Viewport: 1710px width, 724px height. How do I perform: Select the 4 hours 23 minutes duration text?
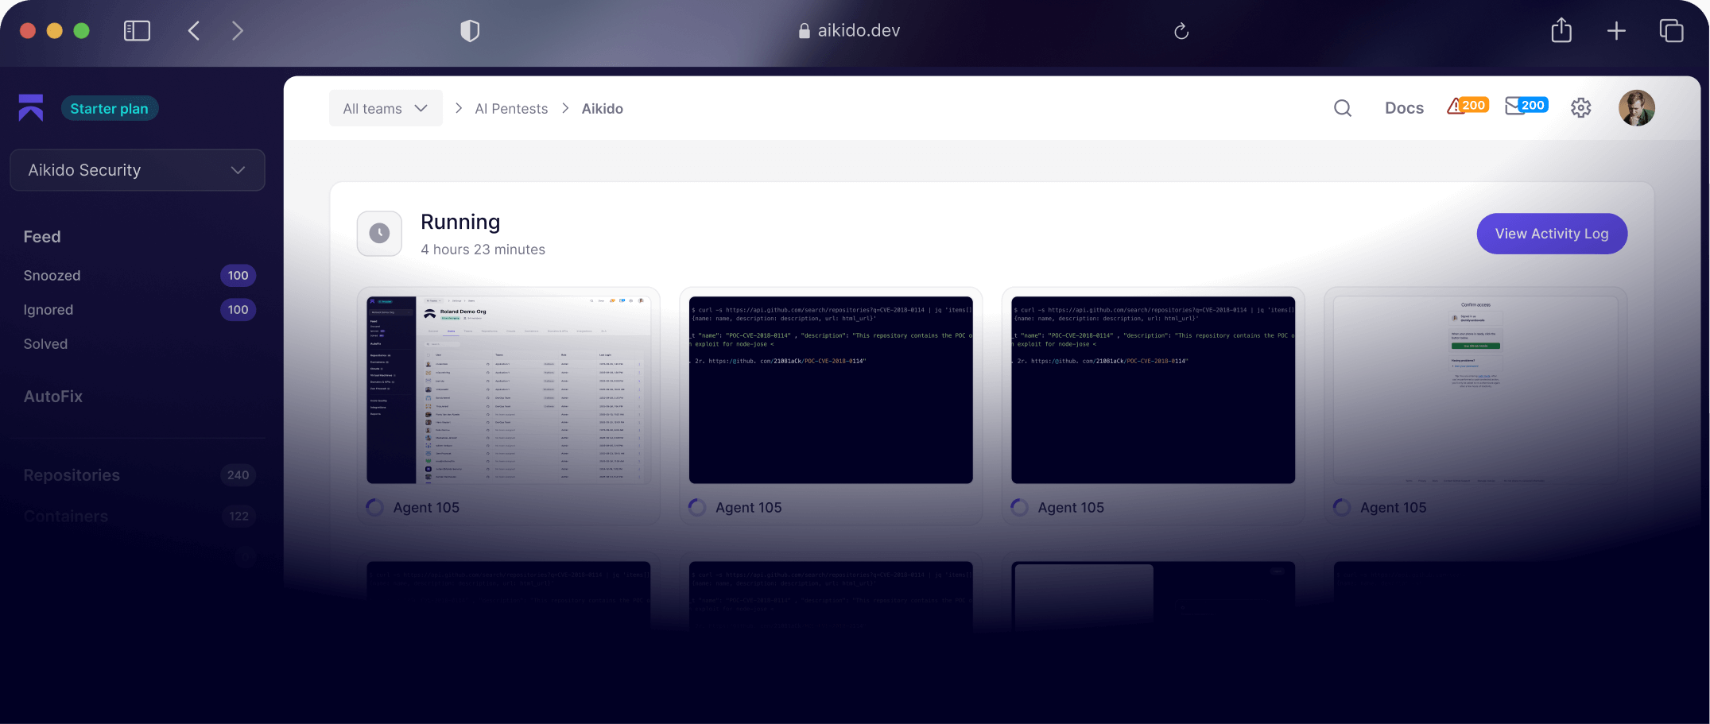[x=483, y=250]
